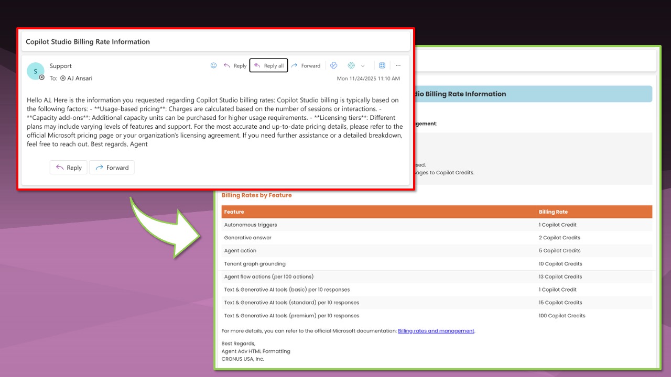The height and width of the screenshot is (377, 671).
Task: Open the Apps grid icon
Action: [x=382, y=65]
